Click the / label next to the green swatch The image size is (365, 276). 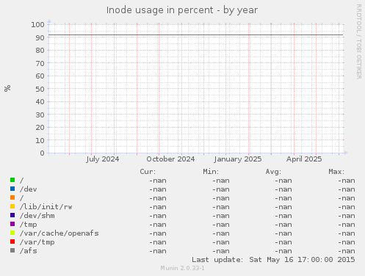tap(22, 181)
